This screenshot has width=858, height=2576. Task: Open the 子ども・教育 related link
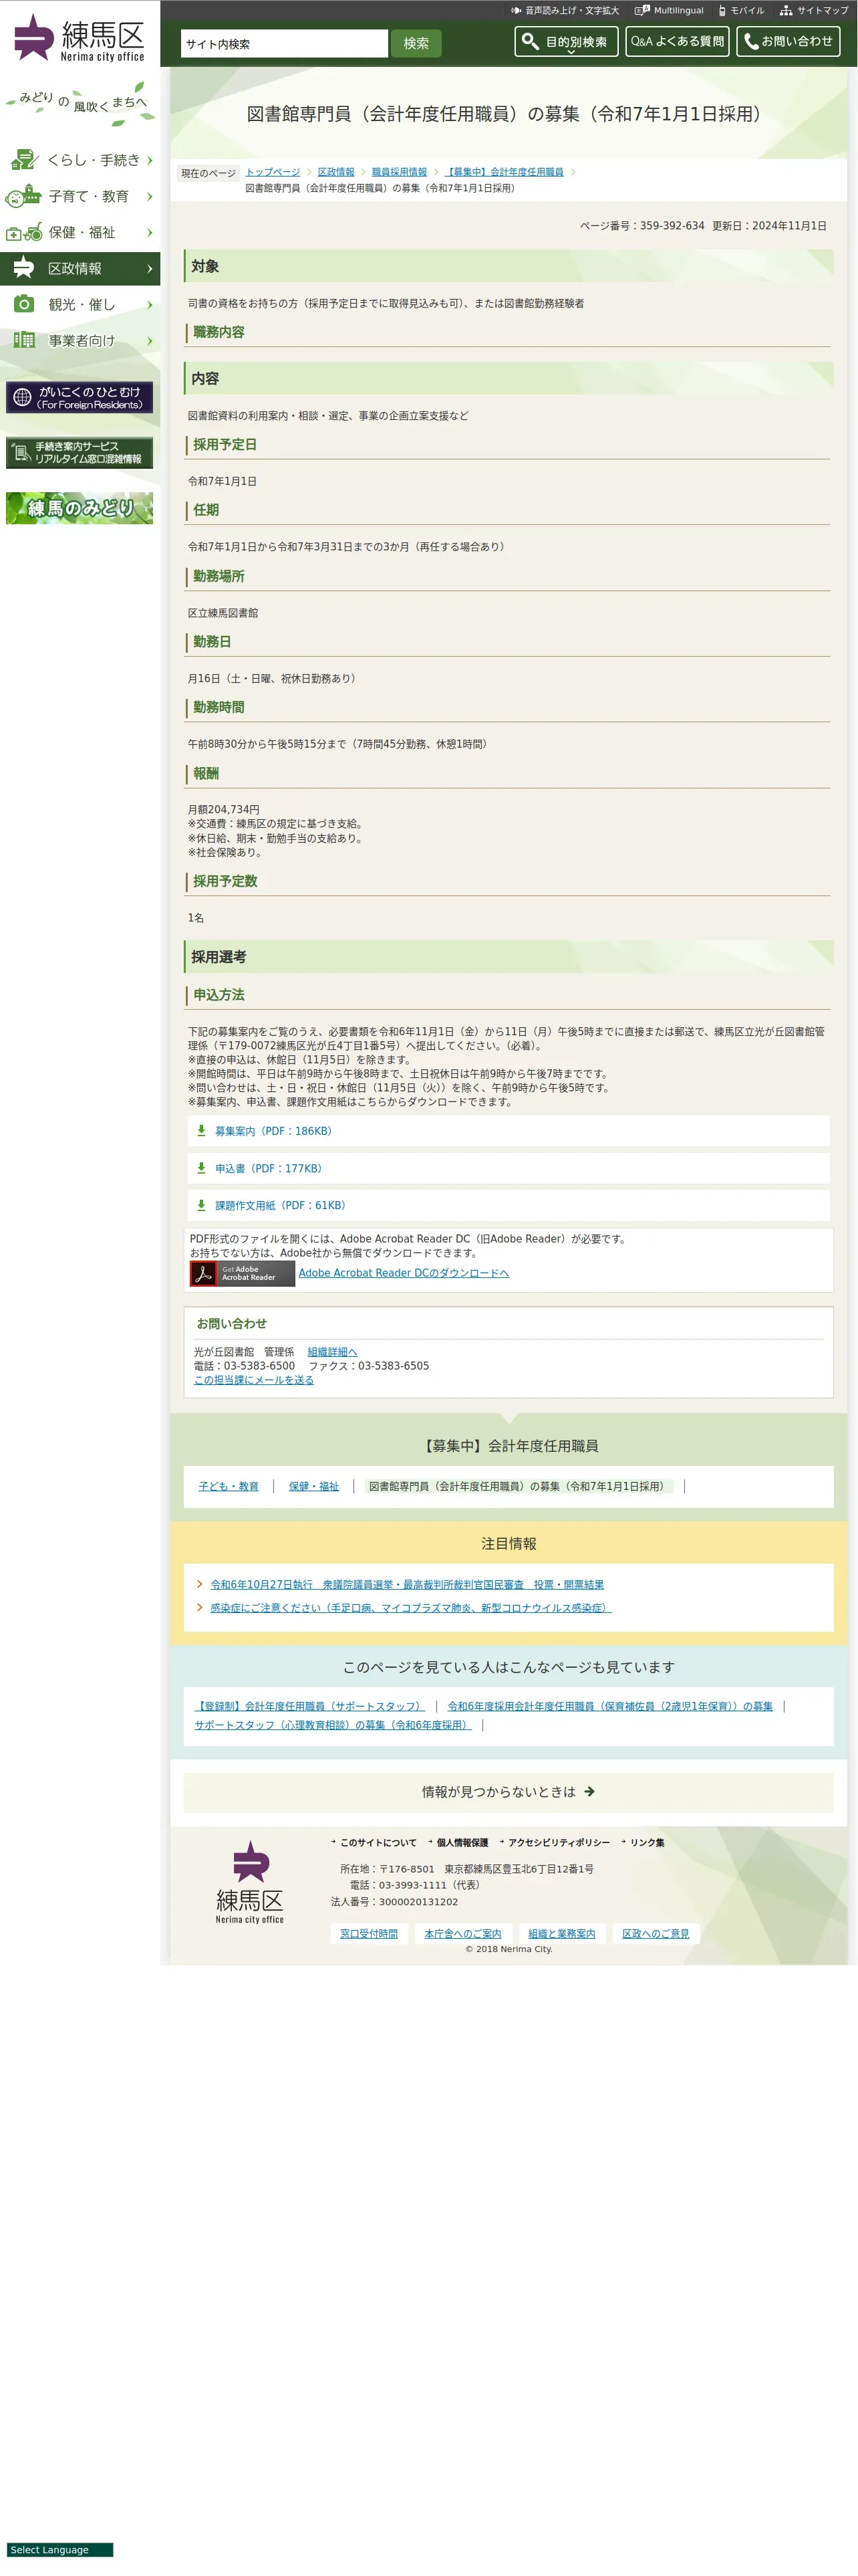[229, 1486]
